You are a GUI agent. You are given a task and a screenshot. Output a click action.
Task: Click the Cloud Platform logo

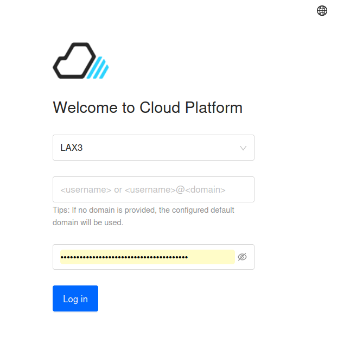pyautogui.click(x=81, y=61)
